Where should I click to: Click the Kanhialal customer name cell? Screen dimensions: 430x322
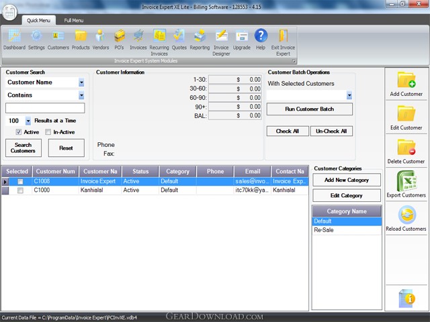coord(100,191)
